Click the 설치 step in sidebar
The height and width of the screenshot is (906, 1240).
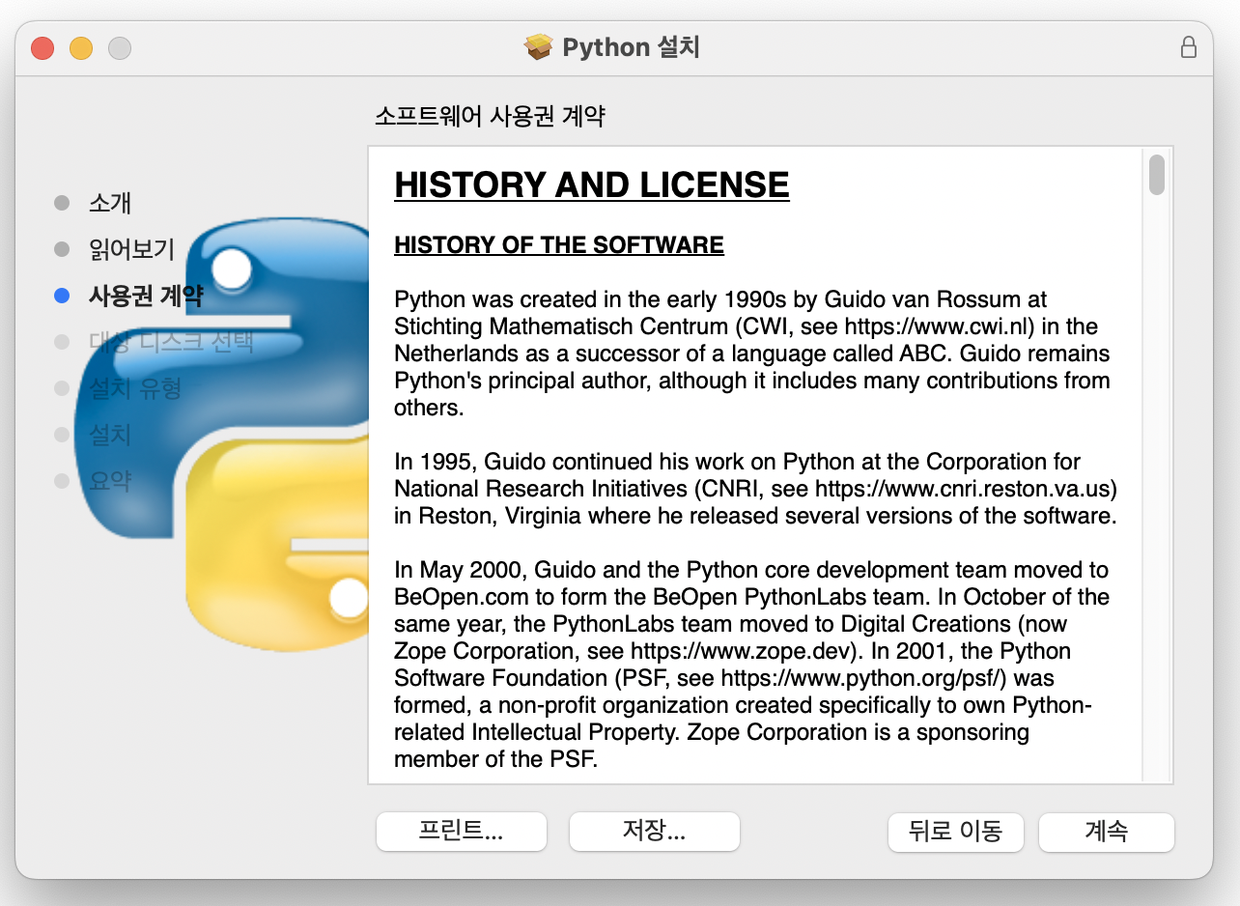pos(110,435)
